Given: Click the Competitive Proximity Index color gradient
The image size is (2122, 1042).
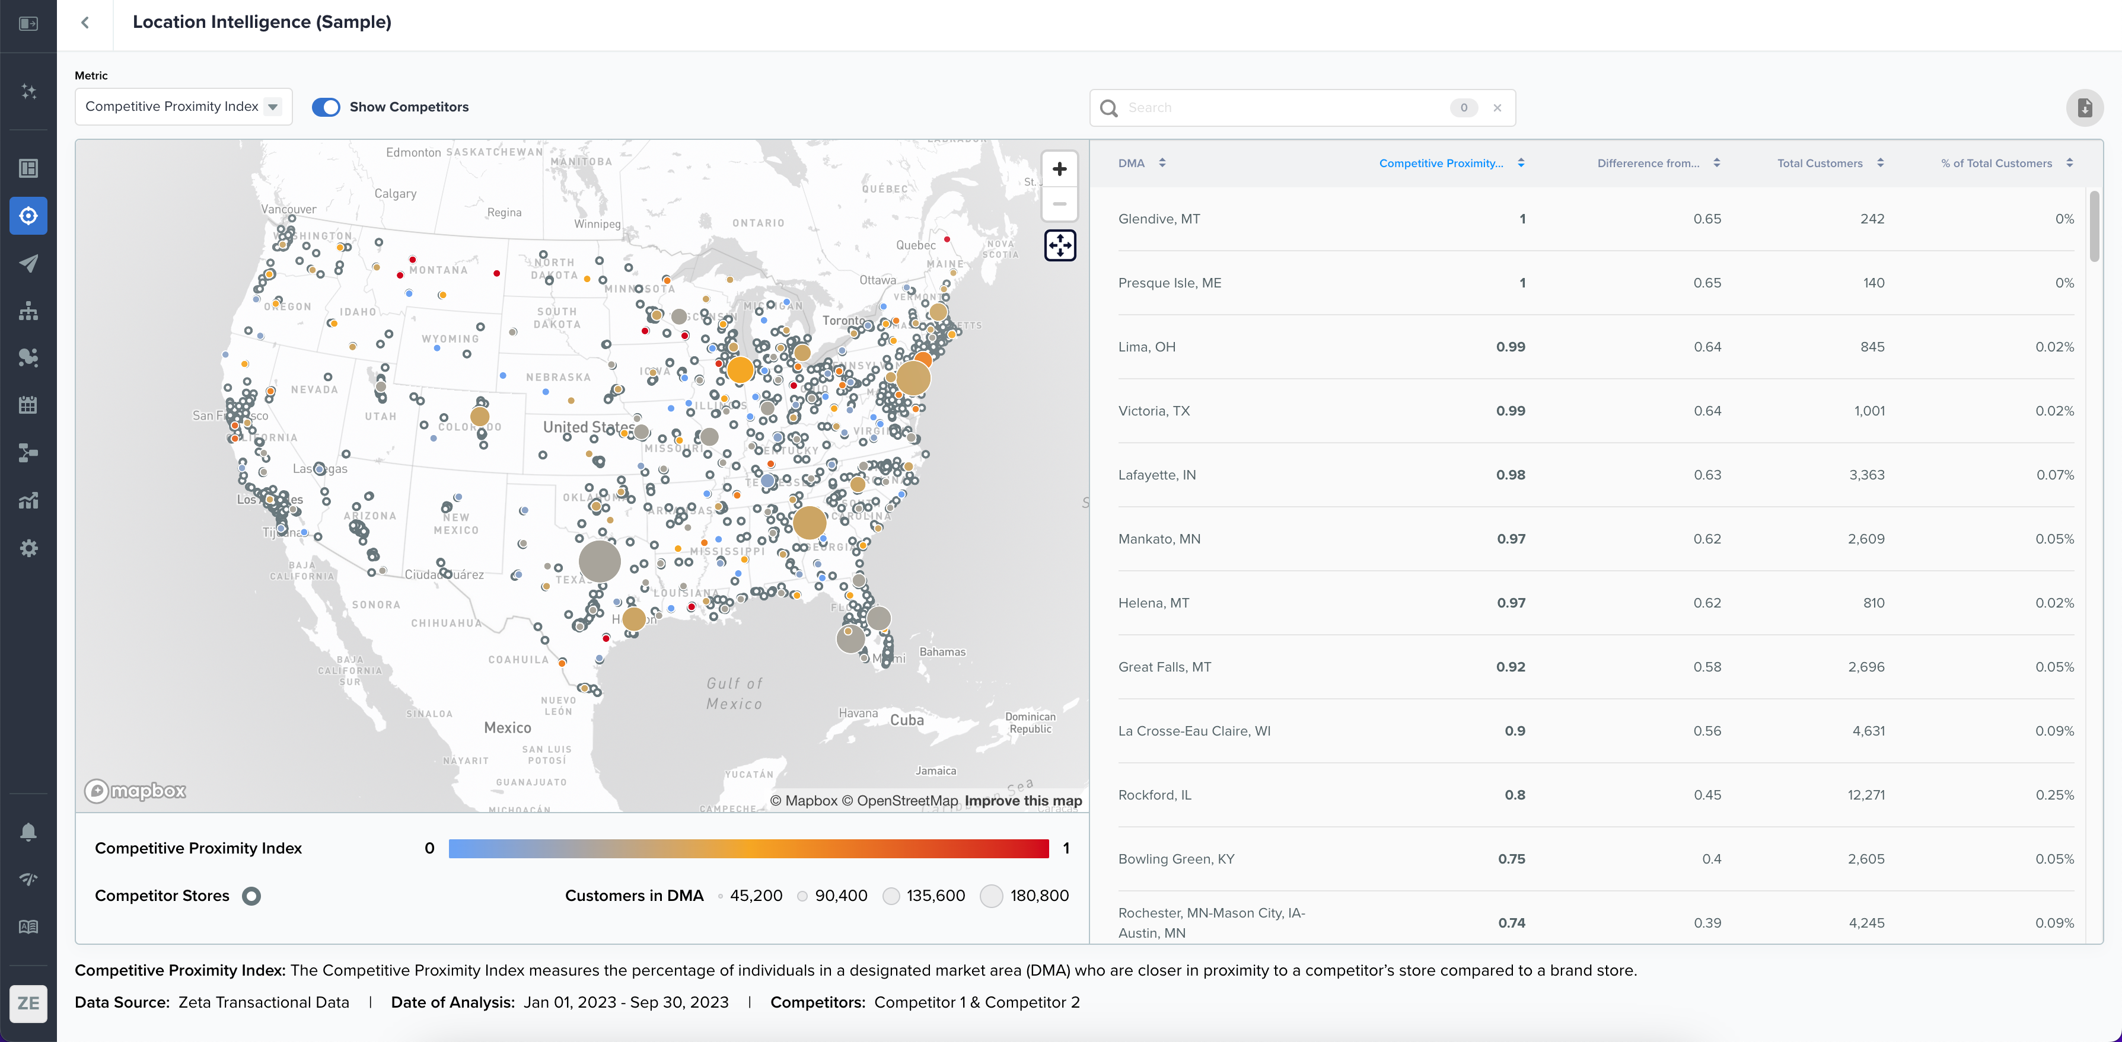Looking at the screenshot, I should click(x=749, y=849).
